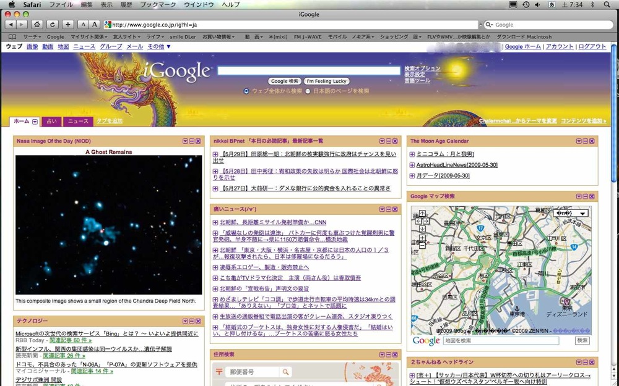Open the ファイル menu
The height and width of the screenshot is (386, 619).
[x=61, y=4]
